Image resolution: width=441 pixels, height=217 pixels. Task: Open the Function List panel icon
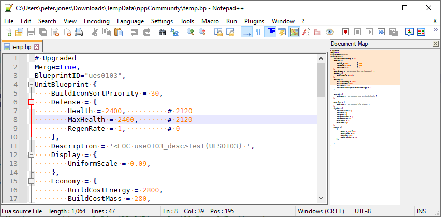306,32
